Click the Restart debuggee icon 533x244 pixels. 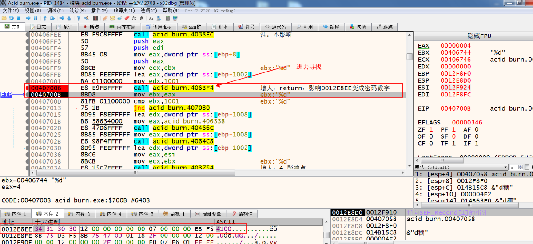point(11,18)
